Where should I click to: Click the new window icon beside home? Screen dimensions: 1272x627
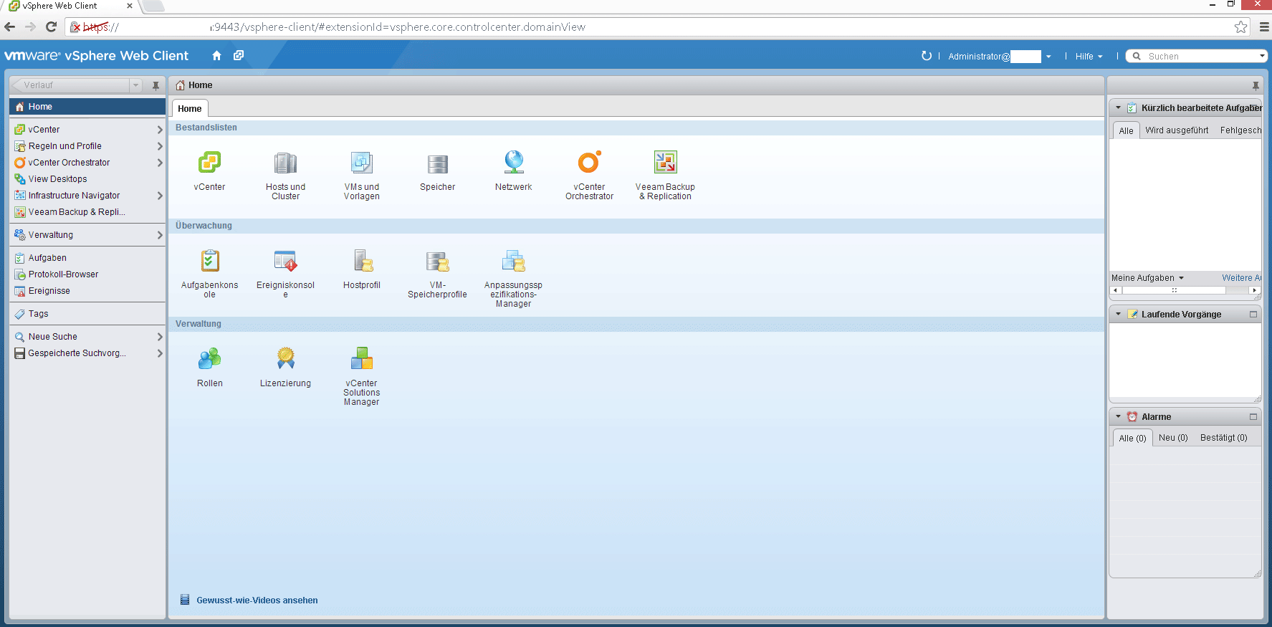point(239,55)
